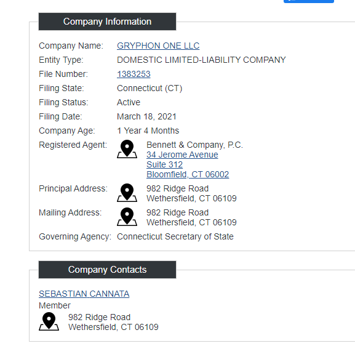Click the blue button at top right
355x346 pixels.
[309, 1]
